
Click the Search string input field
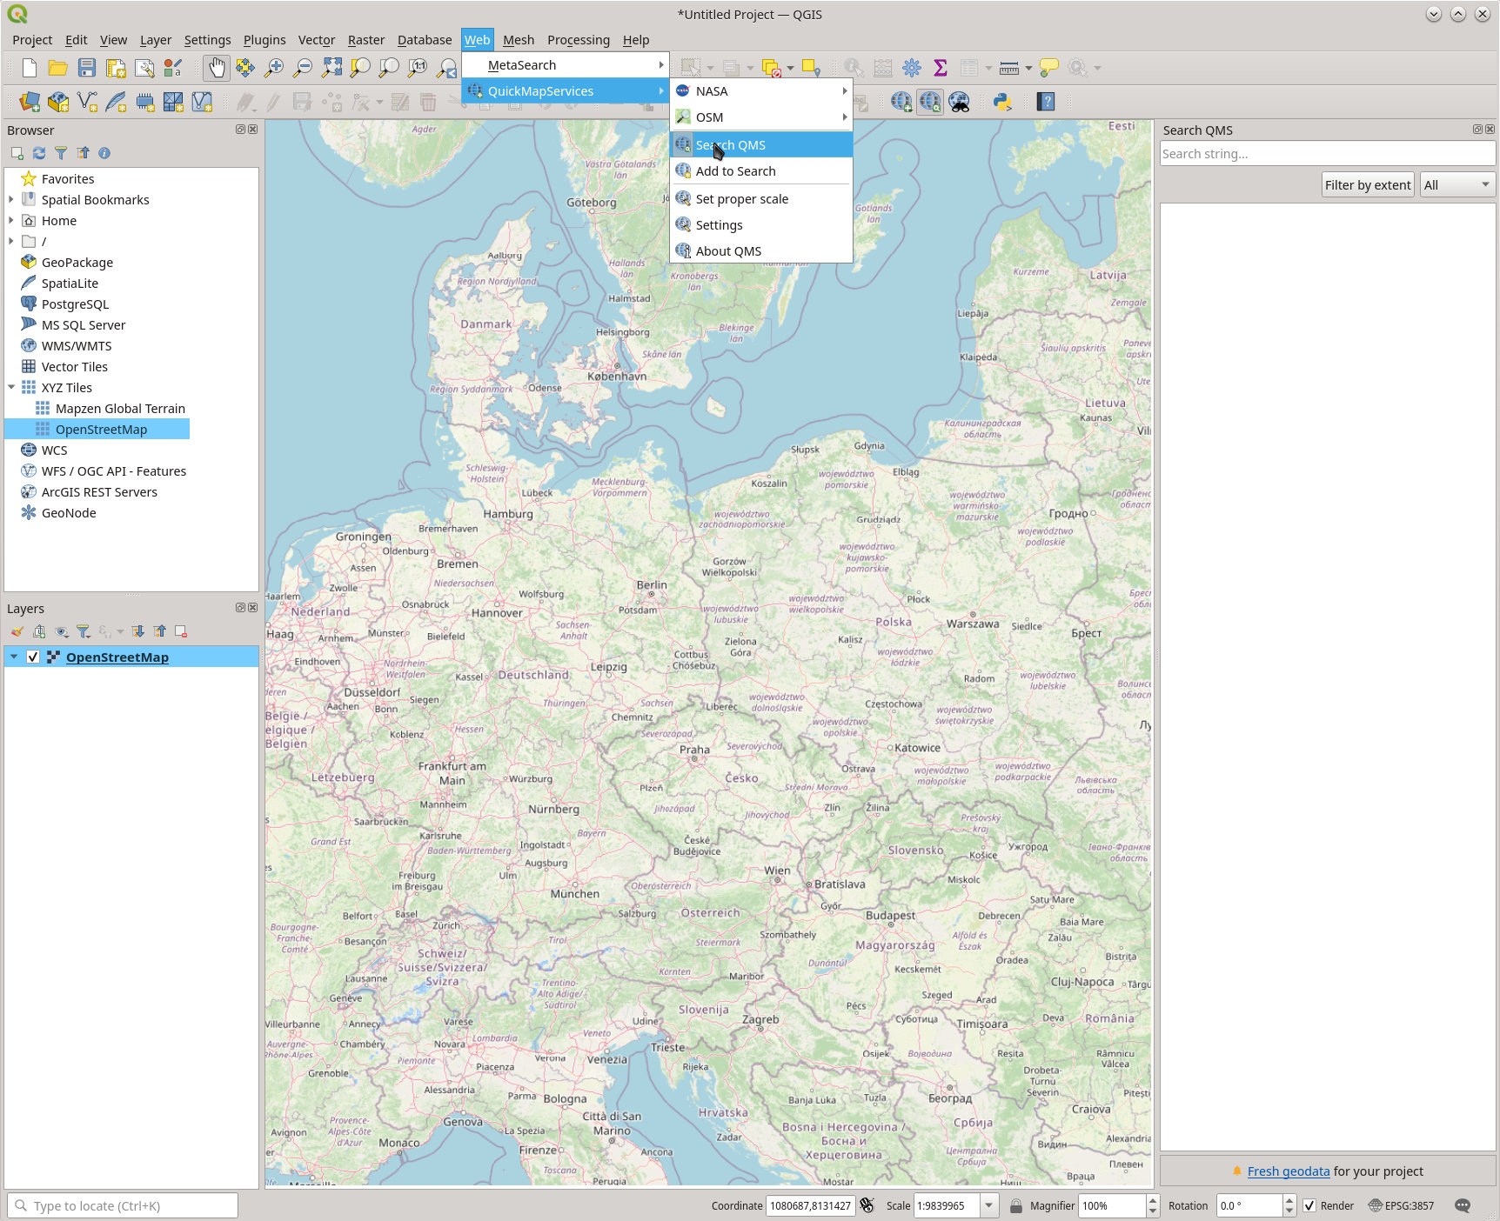coord(1328,154)
